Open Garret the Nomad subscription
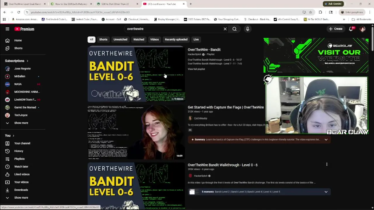Screen dimensions: 374x210 22,107
